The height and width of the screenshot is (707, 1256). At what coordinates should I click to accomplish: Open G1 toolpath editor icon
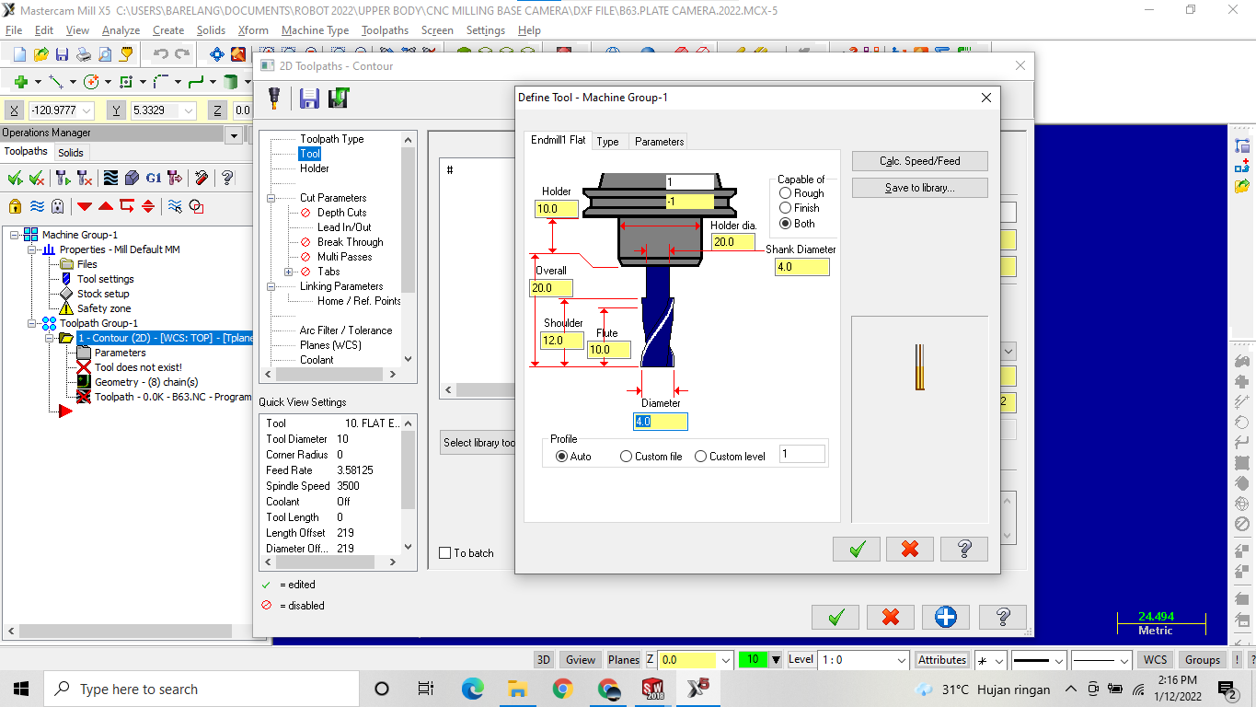tap(154, 179)
